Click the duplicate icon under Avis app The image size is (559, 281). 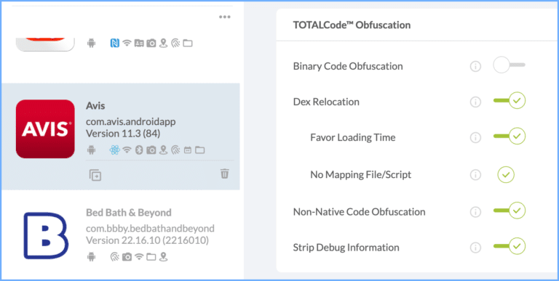95,176
